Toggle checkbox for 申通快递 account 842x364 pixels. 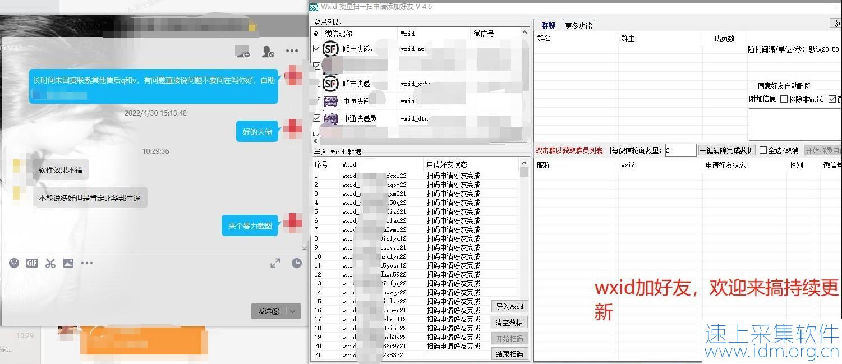click(x=317, y=101)
